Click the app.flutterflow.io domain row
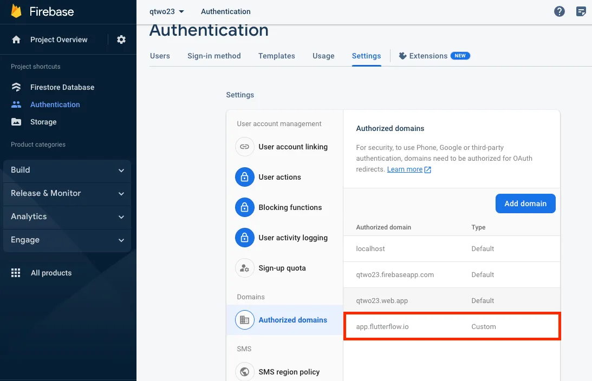The width and height of the screenshot is (592, 381). [452, 327]
